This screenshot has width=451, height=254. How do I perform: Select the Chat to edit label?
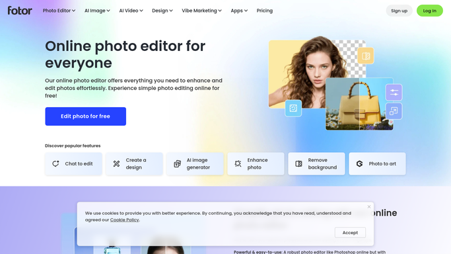pos(79,163)
